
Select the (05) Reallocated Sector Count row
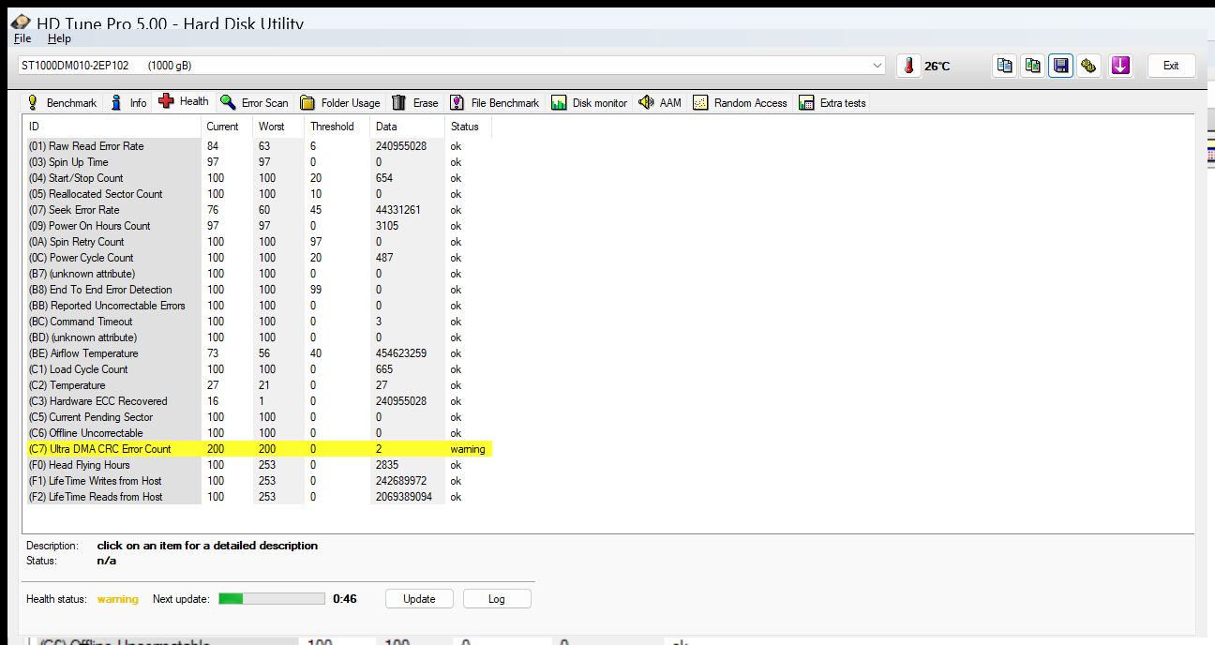258,194
